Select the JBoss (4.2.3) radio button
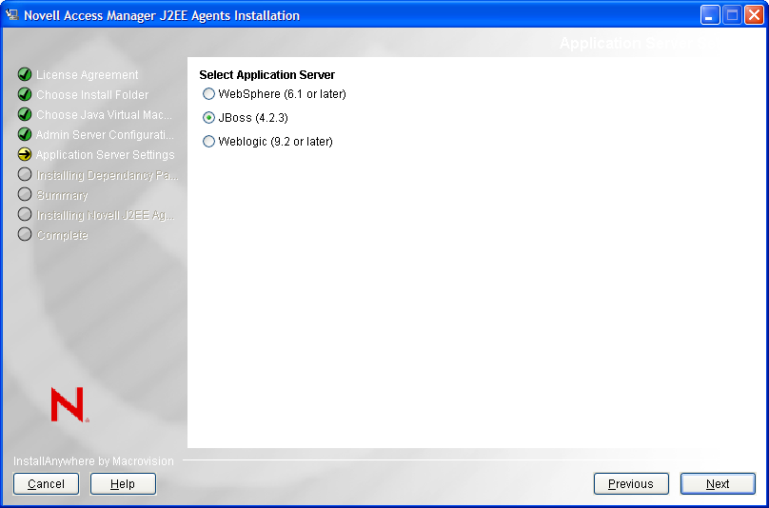This screenshot has height=508, width=769. click(209, 118)
